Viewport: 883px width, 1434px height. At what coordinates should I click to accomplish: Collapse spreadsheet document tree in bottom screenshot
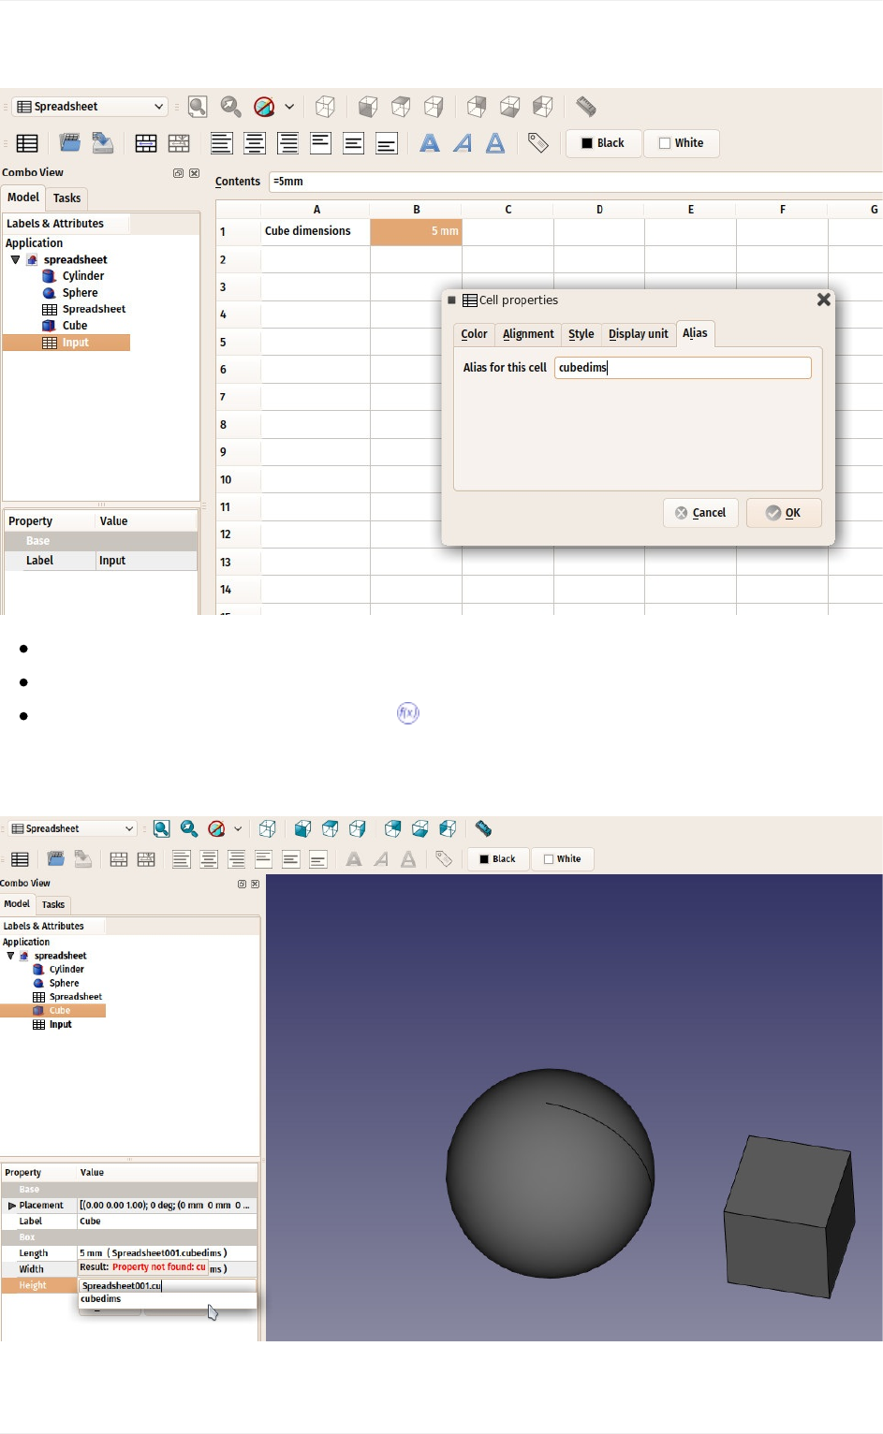11,956
